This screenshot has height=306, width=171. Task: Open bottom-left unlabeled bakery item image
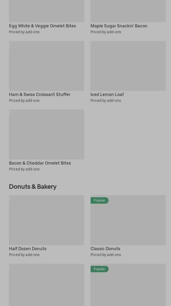pos(47,285)
